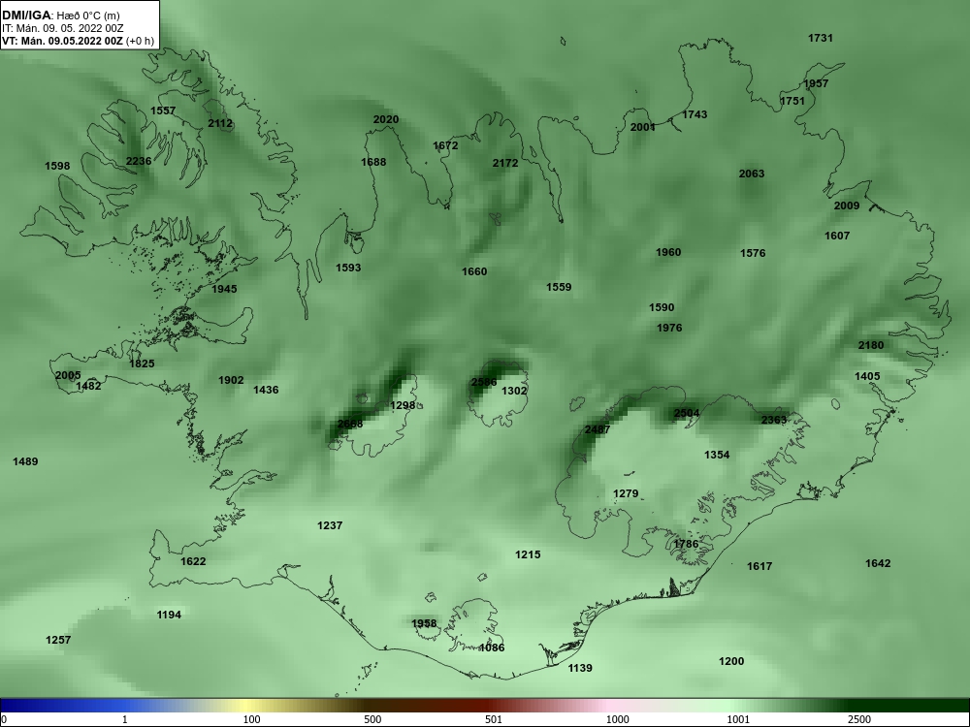Viewport: 970px width, 727px height.
Task: Click the 2504 height value
Action: pyautogui.click(x=687, y=413)
